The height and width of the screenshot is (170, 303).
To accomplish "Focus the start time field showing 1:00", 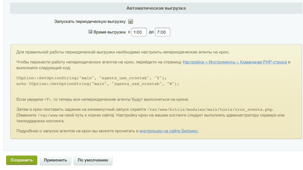I will [139, 32].
